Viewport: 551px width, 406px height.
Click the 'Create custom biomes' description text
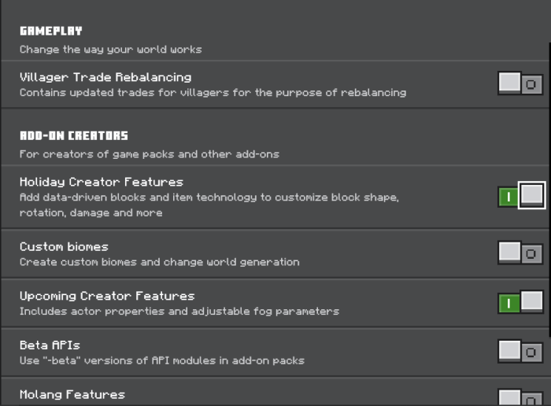pyautogui.click(x=160, y=262)
